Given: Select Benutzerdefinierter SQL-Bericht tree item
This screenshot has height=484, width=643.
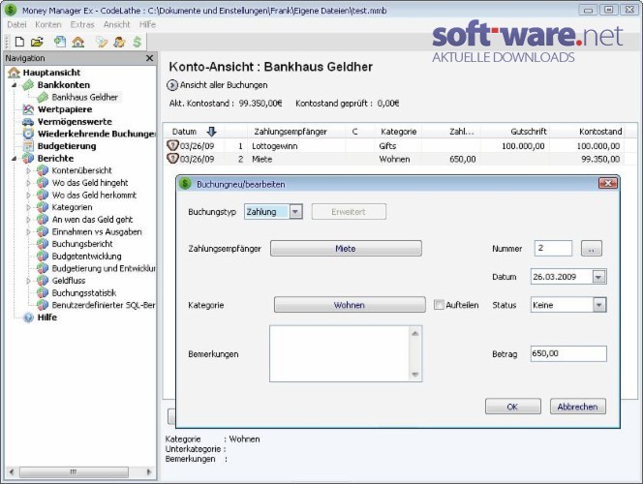Looking at the screenshot, I should tap(103, 305).
